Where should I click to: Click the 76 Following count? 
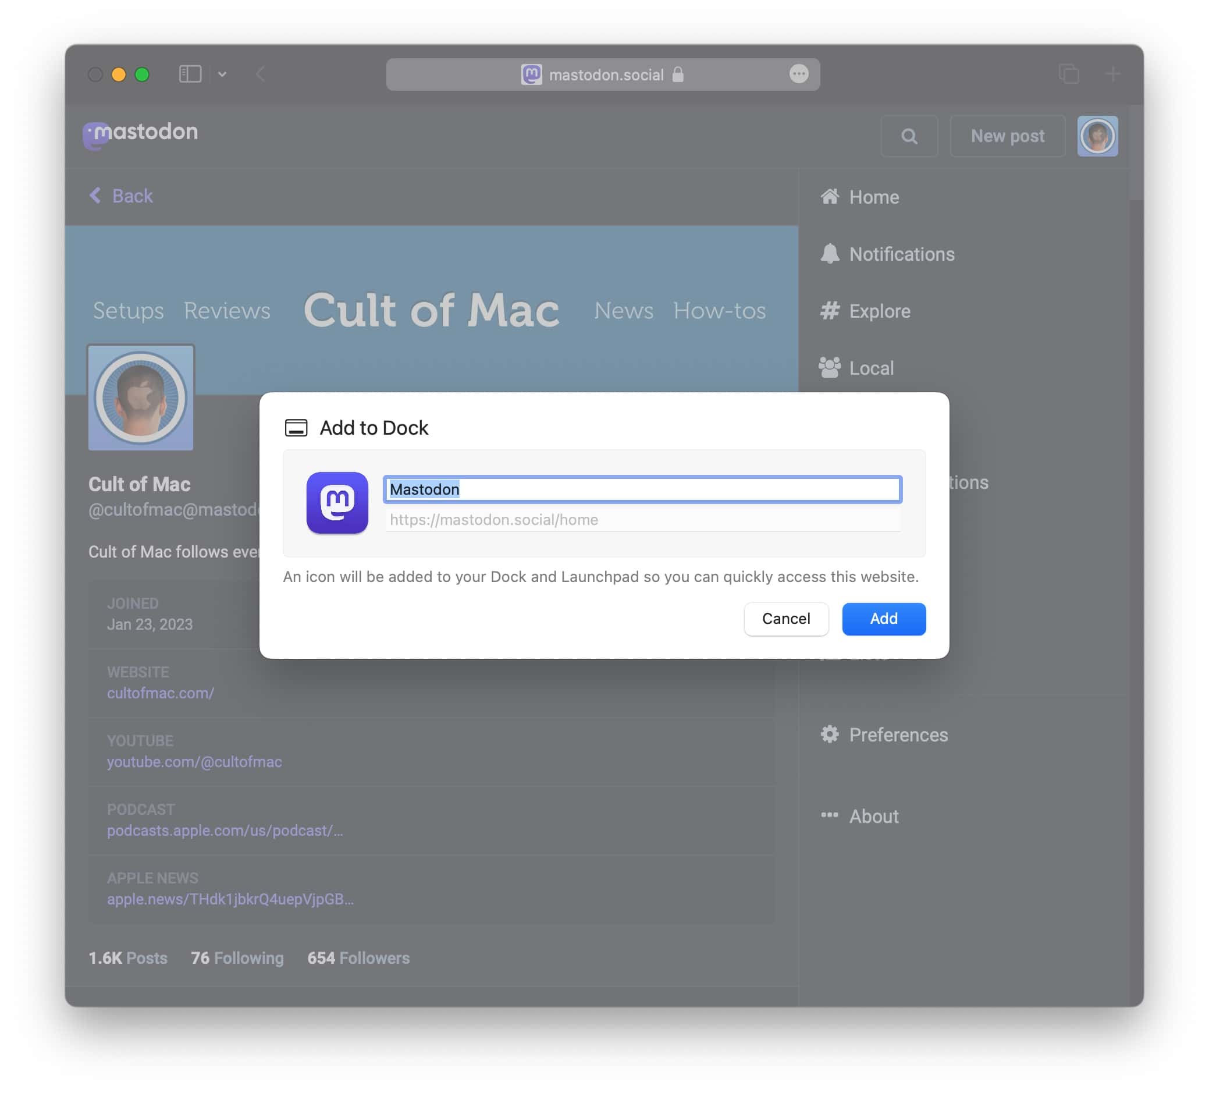click(237, 957)
